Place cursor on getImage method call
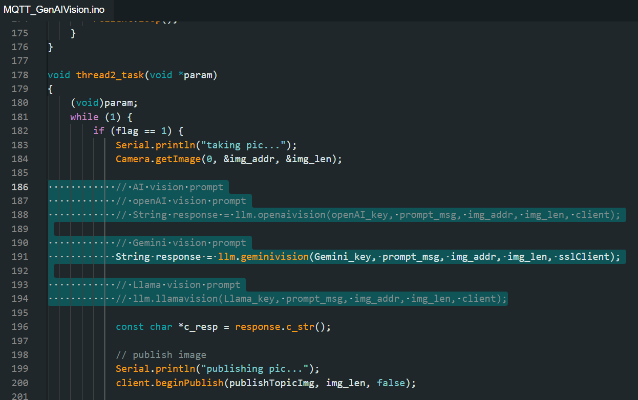Image resolution: width=638 pixels, height=400 pixels. click(x=178, y=159)
